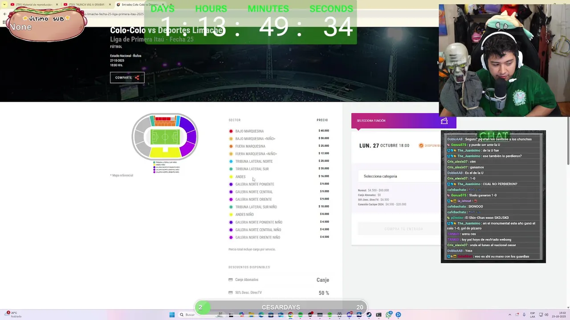Click the microphone icon in system tray

coord(524,315)
